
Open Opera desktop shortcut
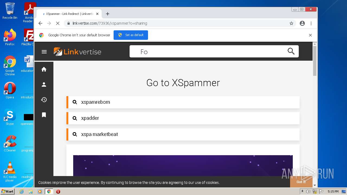[x=10, y=90]
